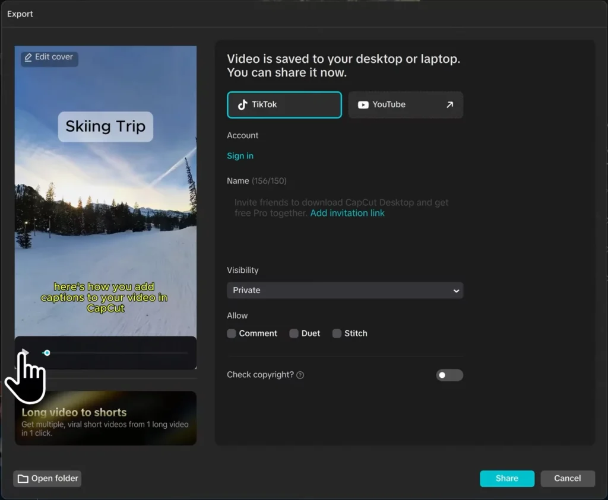This screenshot has width=608, height=500.
Task: Toggle the Check copyright switch
Action: 449,375
